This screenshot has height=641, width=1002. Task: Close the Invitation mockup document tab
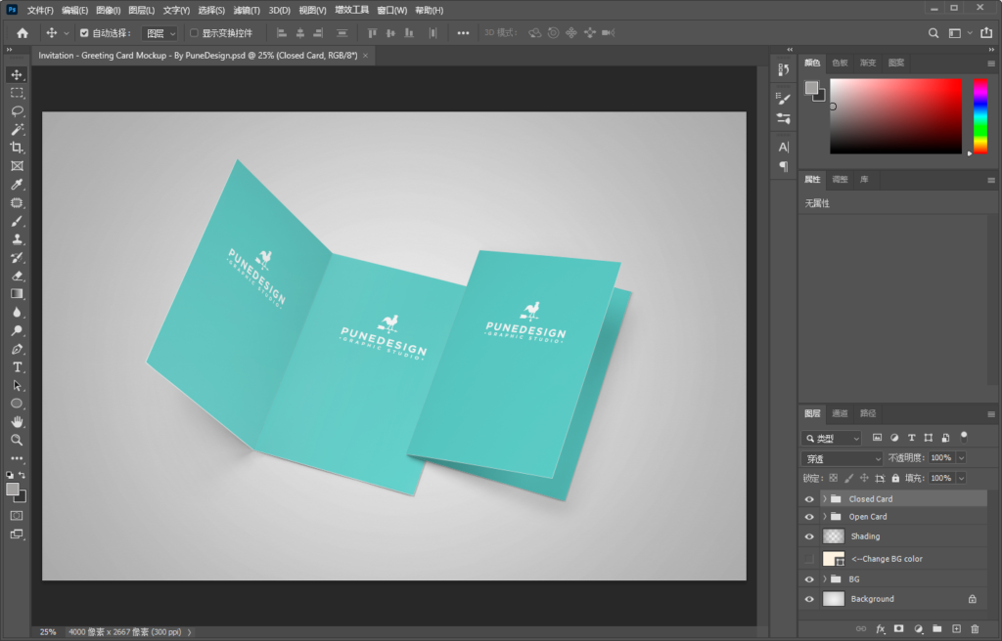[366, 56]
